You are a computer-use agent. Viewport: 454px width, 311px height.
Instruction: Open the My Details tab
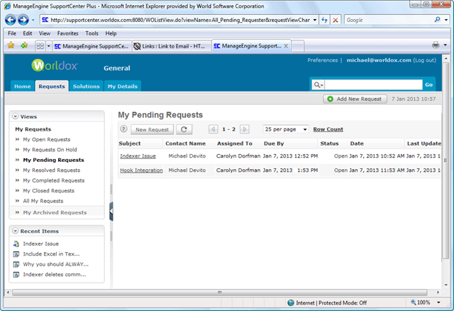[123, 86]
